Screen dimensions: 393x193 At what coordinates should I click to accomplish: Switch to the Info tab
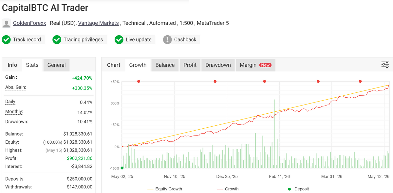point(12,65)
